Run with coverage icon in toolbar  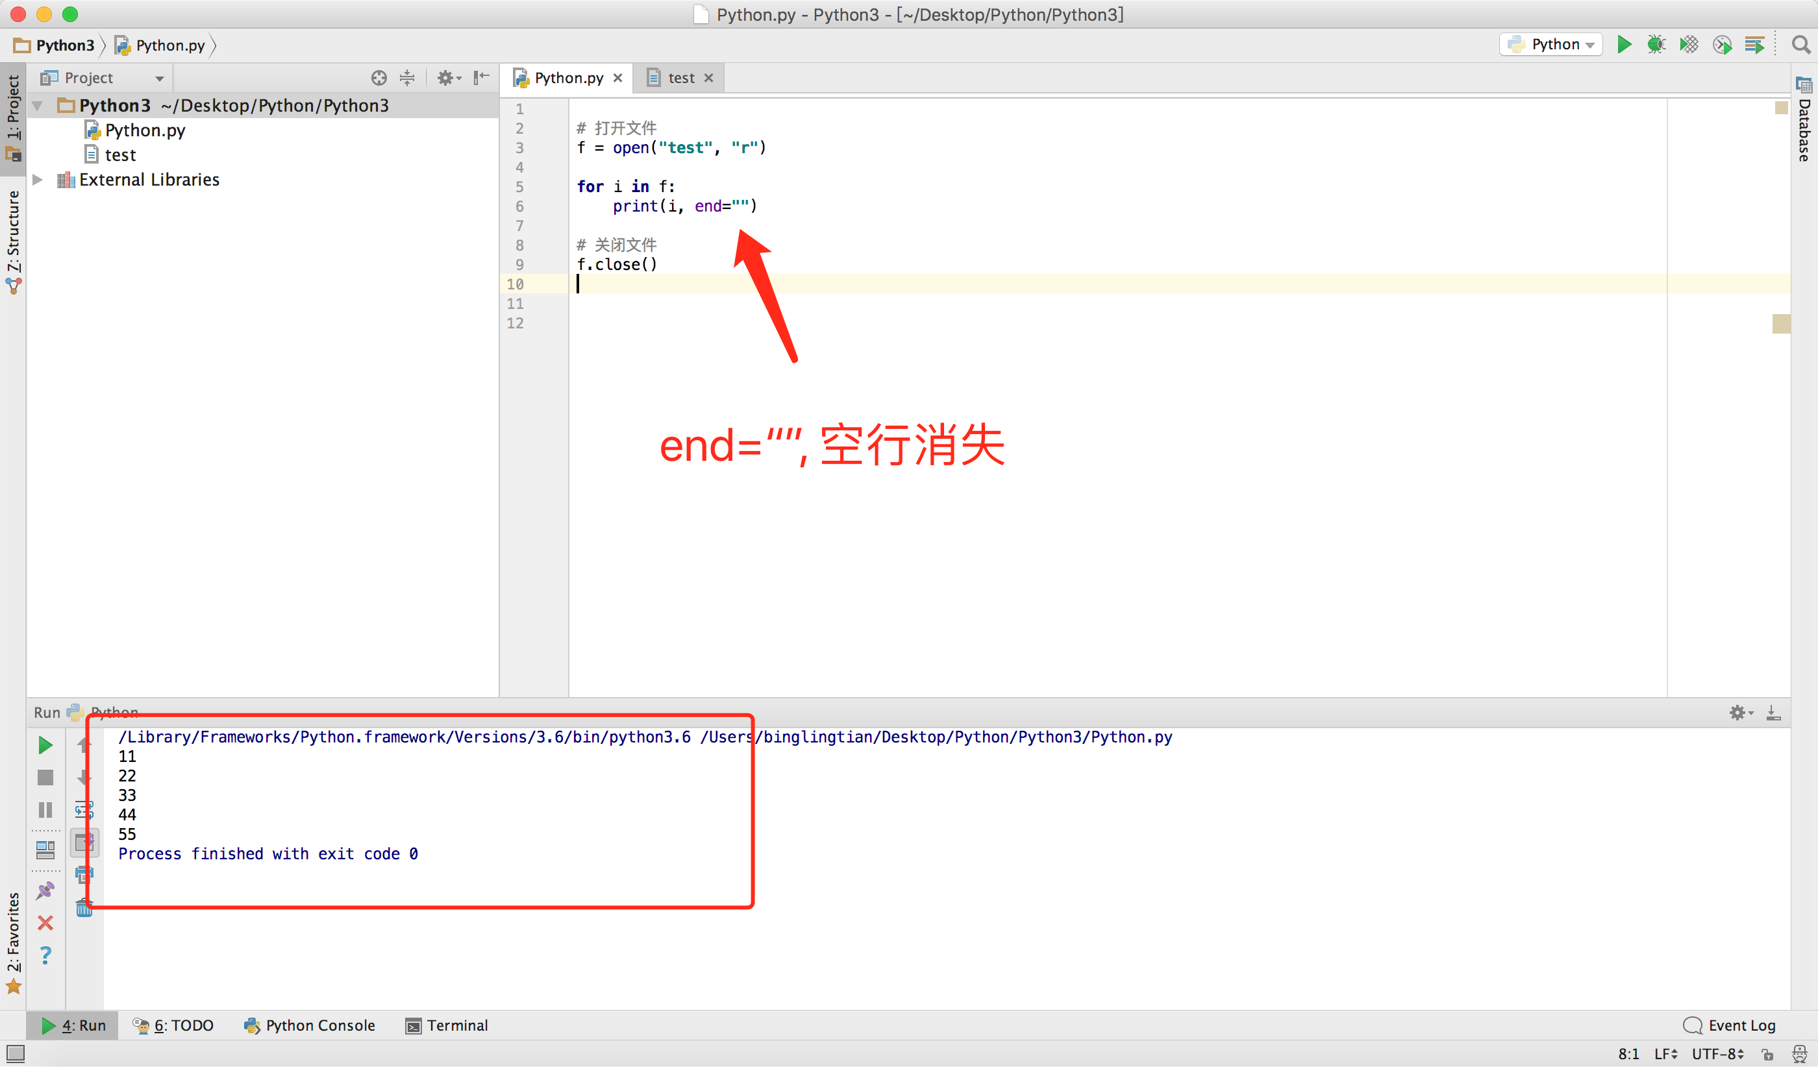pyautogui.click(x=1688, y=45)
